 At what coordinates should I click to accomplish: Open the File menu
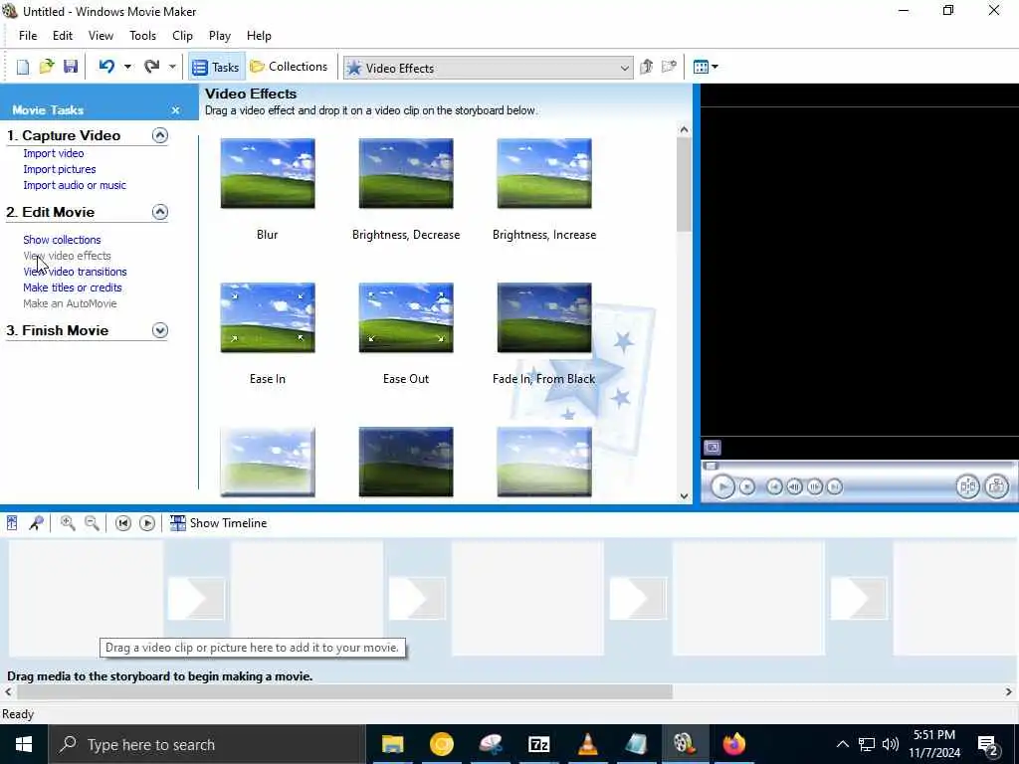coord(28,36)
